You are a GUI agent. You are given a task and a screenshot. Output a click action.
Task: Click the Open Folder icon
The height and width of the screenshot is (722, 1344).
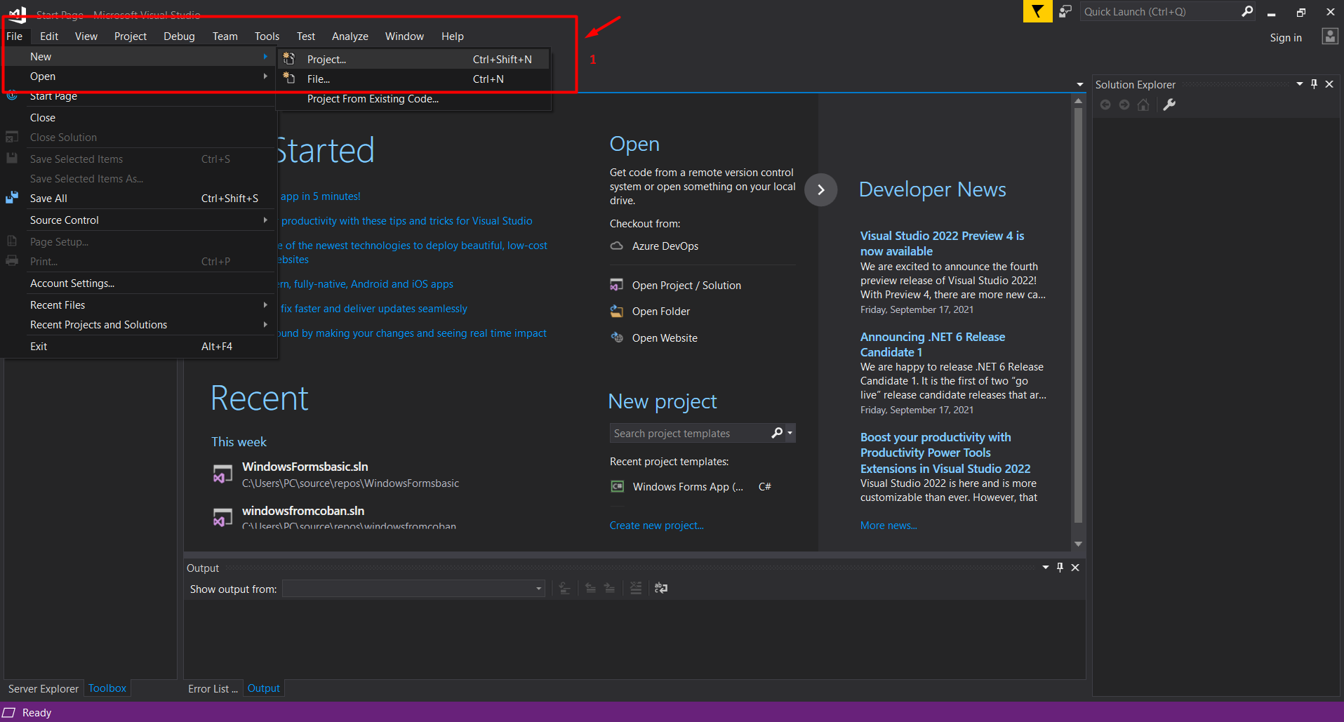(x=616, y=311)
